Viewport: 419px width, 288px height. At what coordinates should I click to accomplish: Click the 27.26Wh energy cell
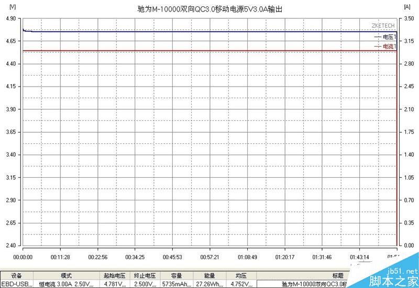pos(210,284)
